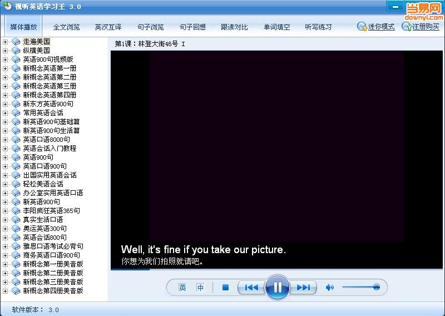This screenshot has width=445, height=316.
Task: Stop the video with the square button
Action: (x=225, y=288)
